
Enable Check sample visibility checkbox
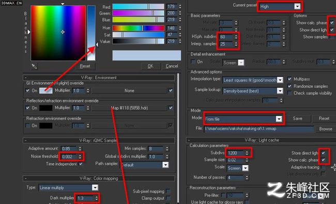tap(289, 93)
